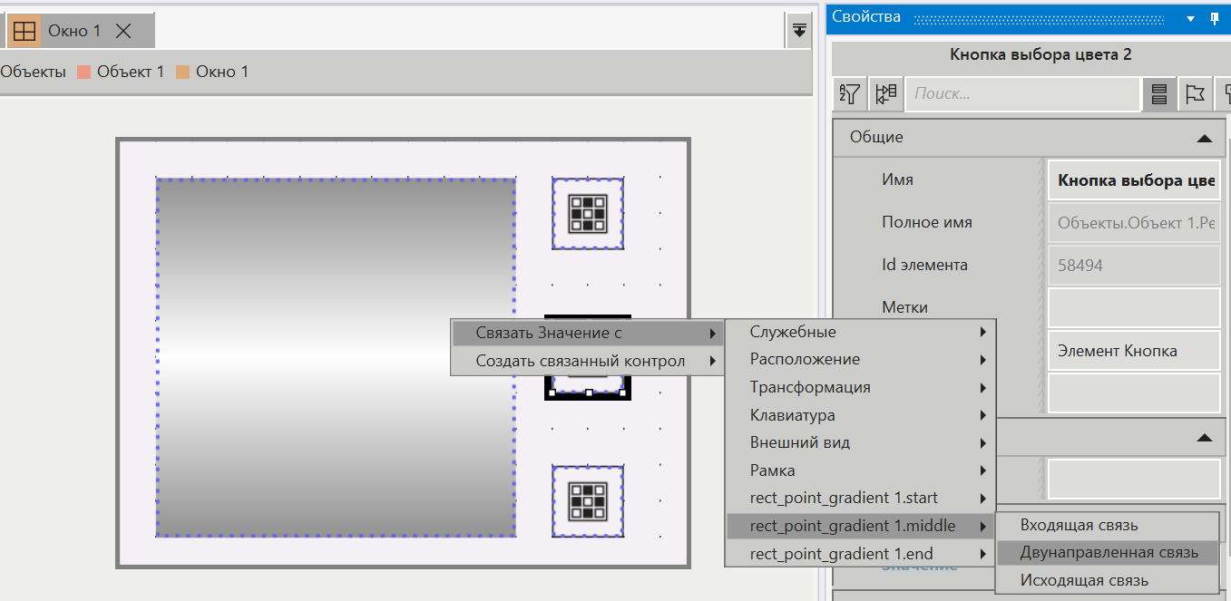
Task: Click the alphabetical sort filter icon in Свойства
Action: (850, 93)
